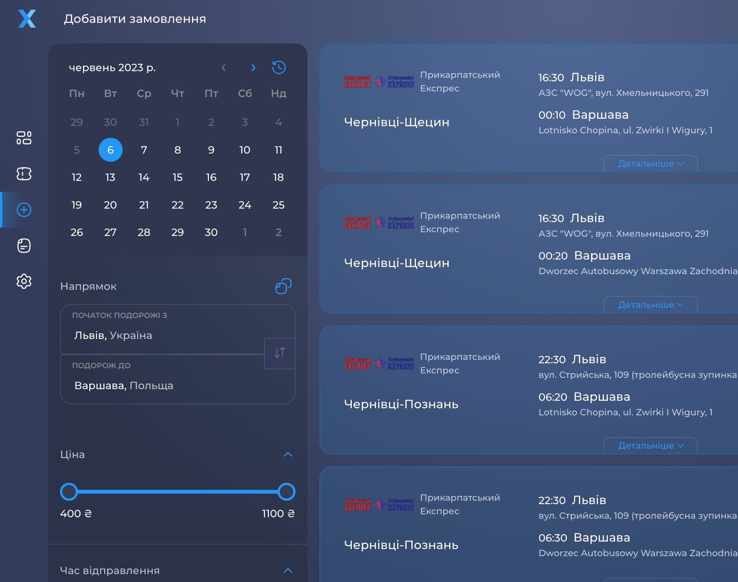The width and height of the screenshot is (738, 582).
Task: Click the X logo icon
Action: point(27,19)
